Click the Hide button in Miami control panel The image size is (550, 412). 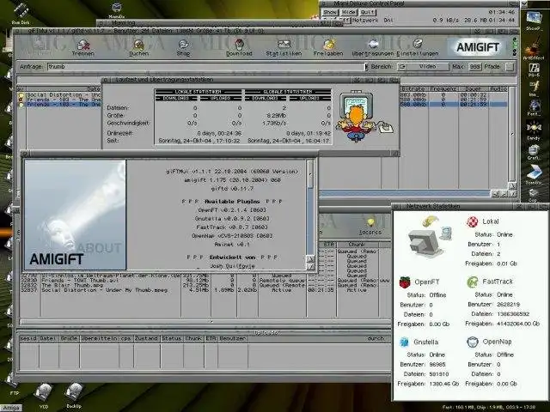coord(348,12)
